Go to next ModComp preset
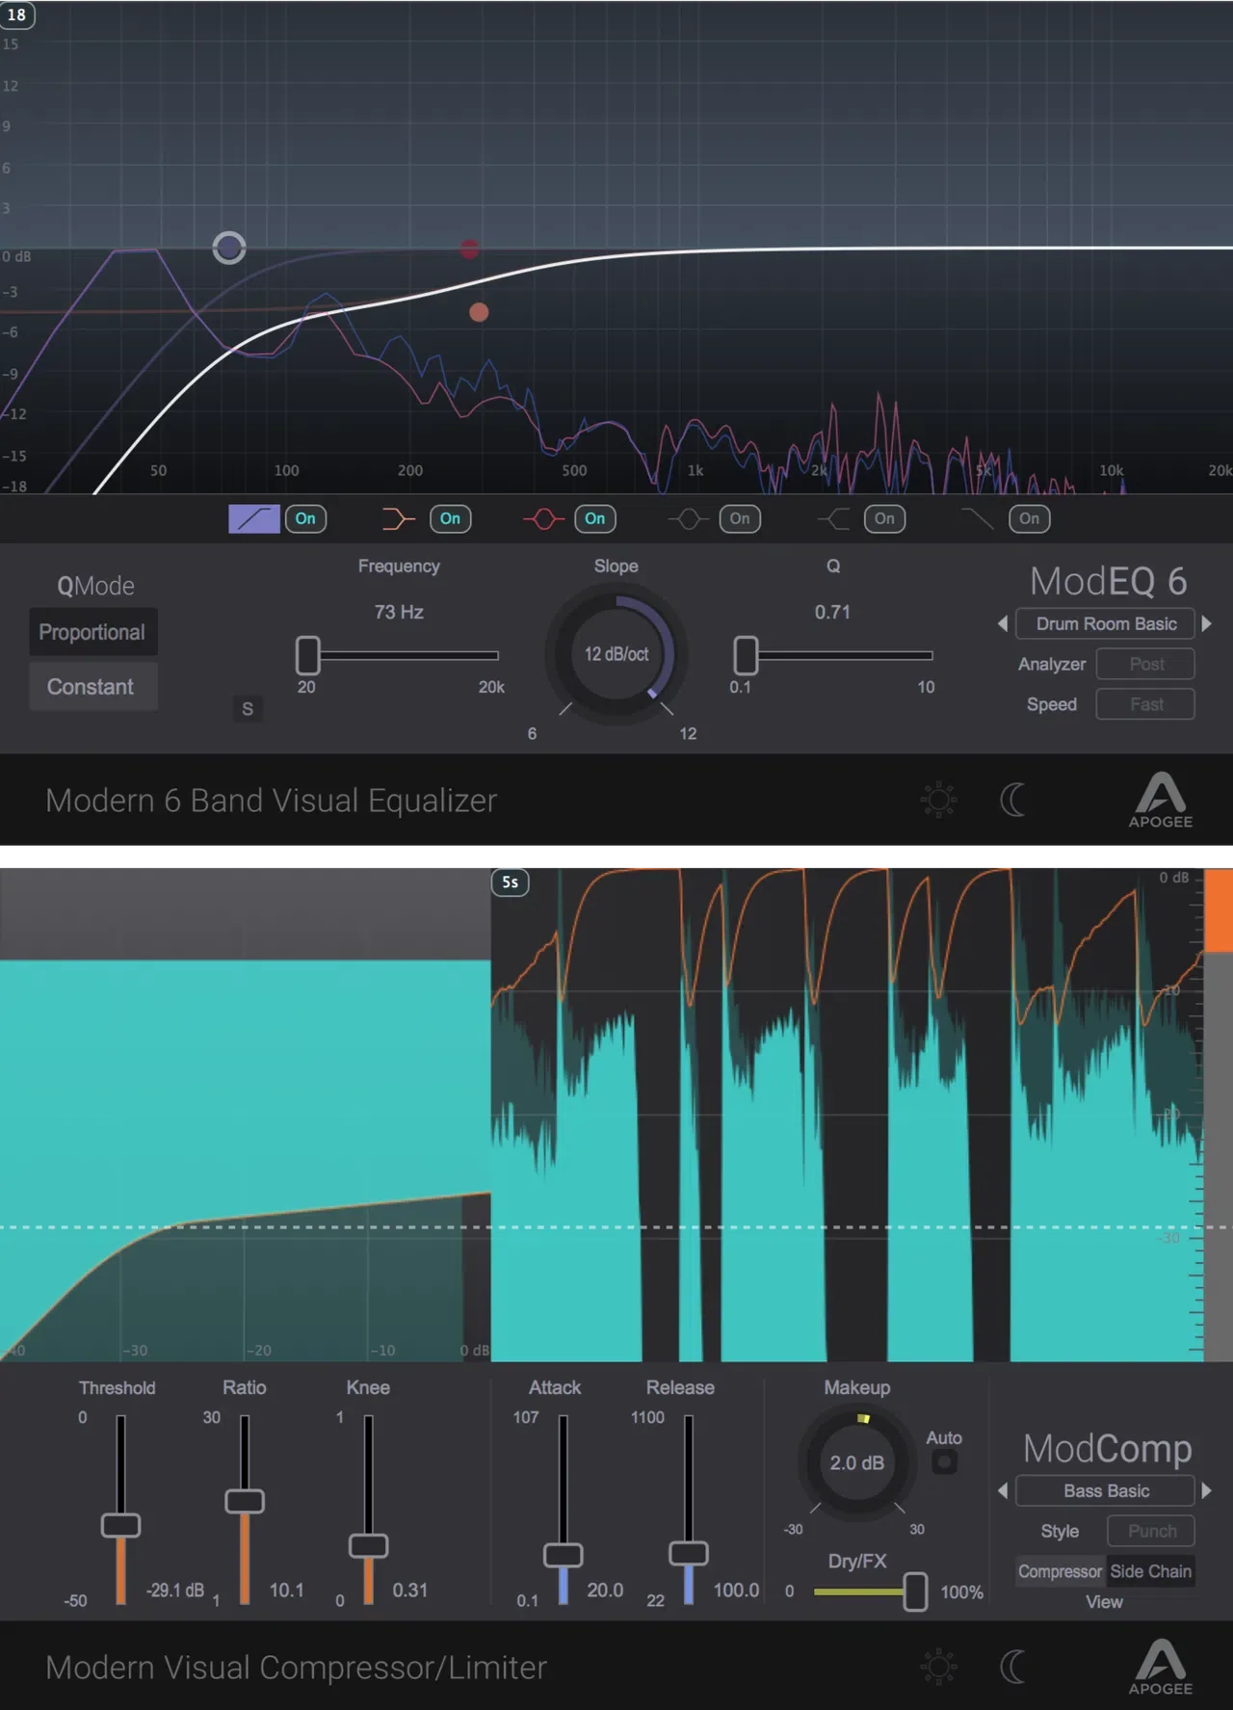Image resolution: width=1233 pixels, height=1710 pixels. 1207,1490
